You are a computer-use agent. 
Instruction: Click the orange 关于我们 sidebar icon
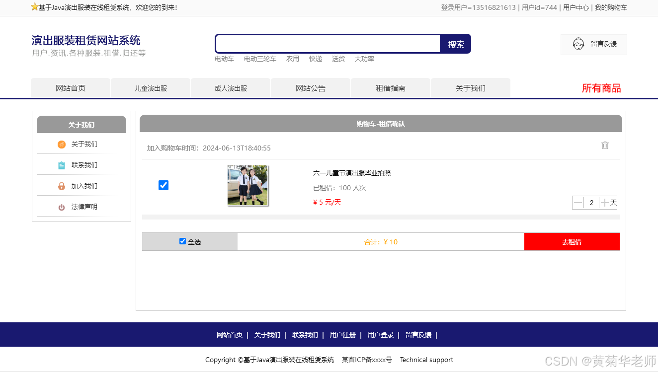(62, 145)
